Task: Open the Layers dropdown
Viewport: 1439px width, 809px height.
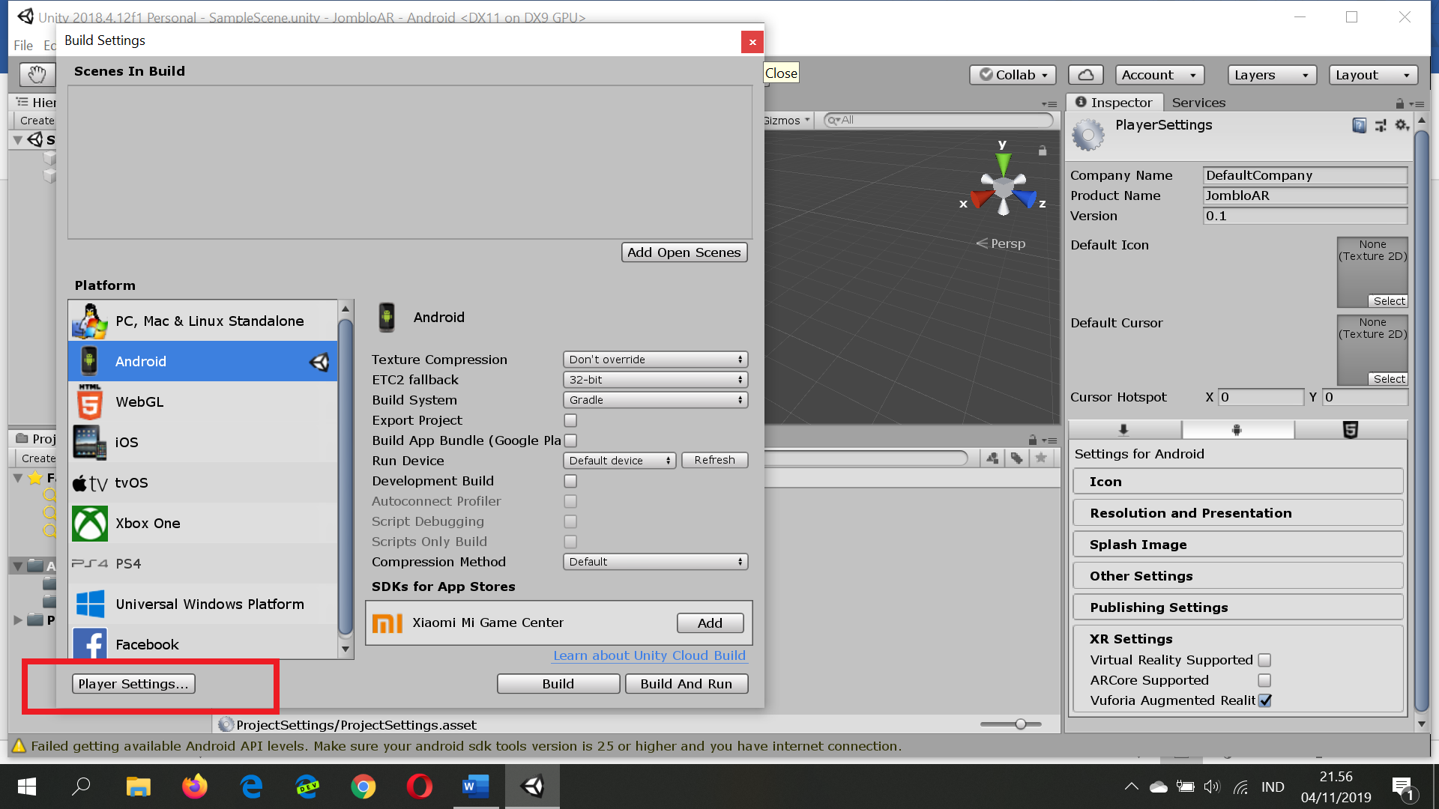Action: coord(1272,75)
